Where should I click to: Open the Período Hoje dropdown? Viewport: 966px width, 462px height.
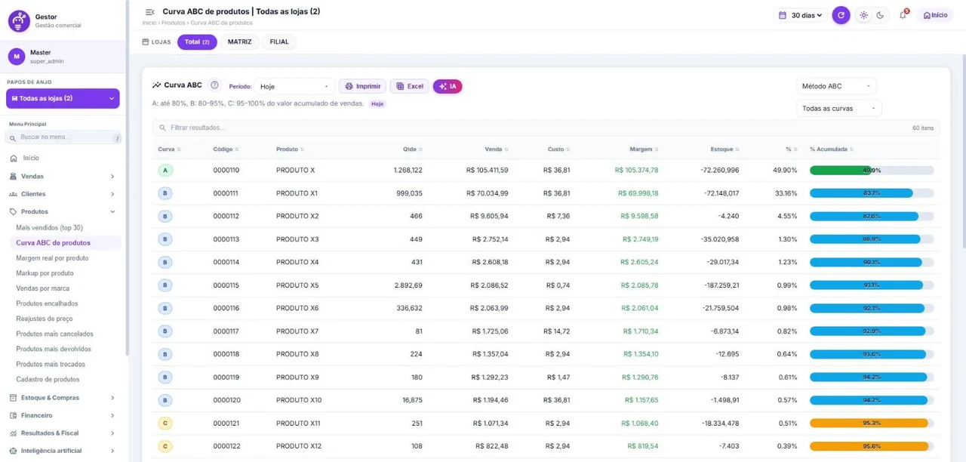tap(294, 87)
